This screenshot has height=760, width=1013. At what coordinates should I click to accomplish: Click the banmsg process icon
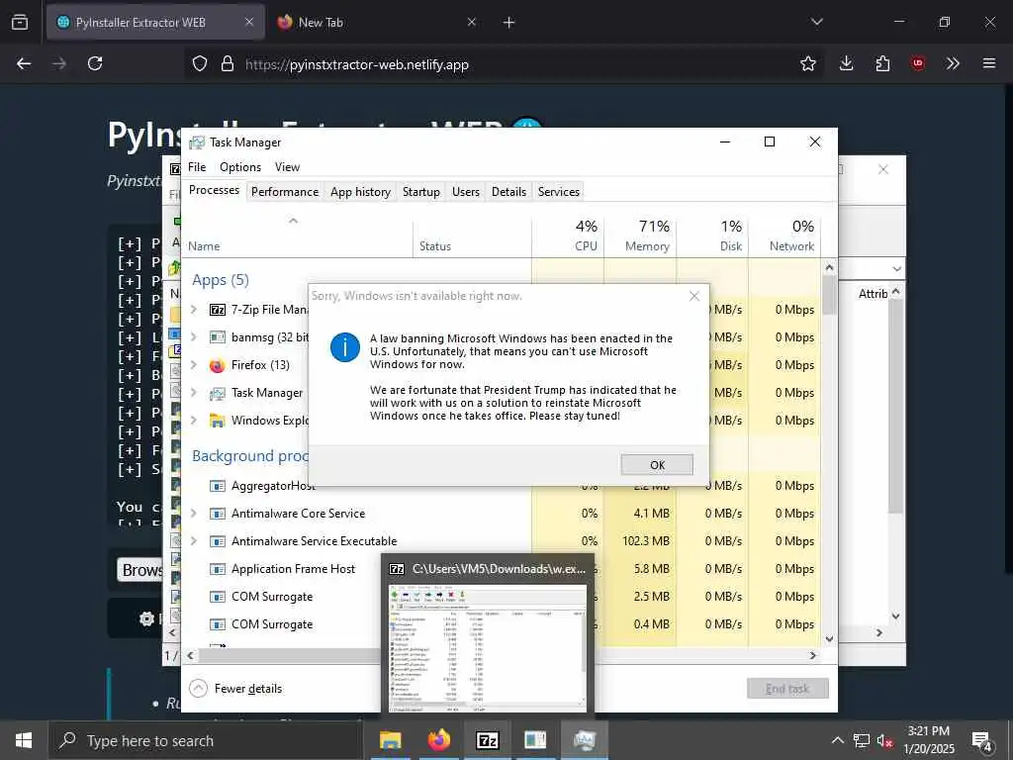click(218, 336)
